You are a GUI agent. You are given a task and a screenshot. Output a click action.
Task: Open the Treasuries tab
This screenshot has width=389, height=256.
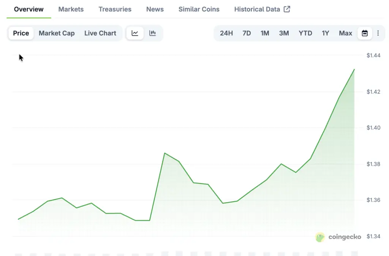115,9
